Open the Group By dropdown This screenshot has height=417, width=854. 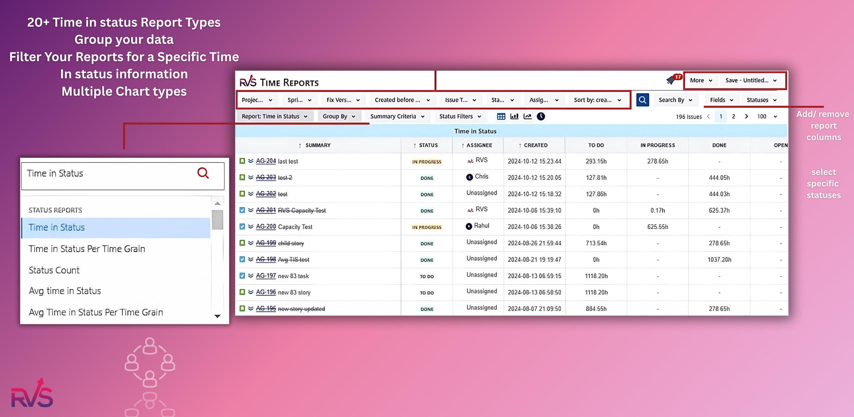pos(339,117)
